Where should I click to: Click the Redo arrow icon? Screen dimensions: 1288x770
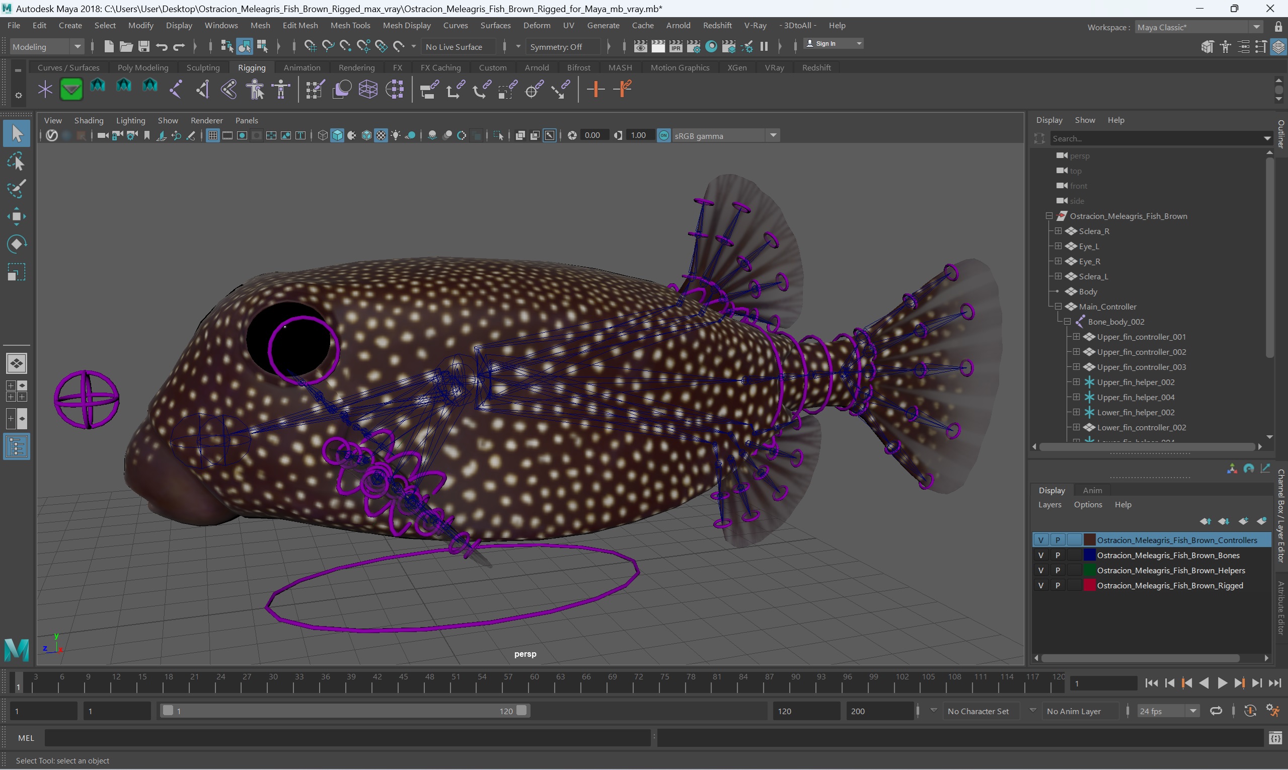coord(179,47)
